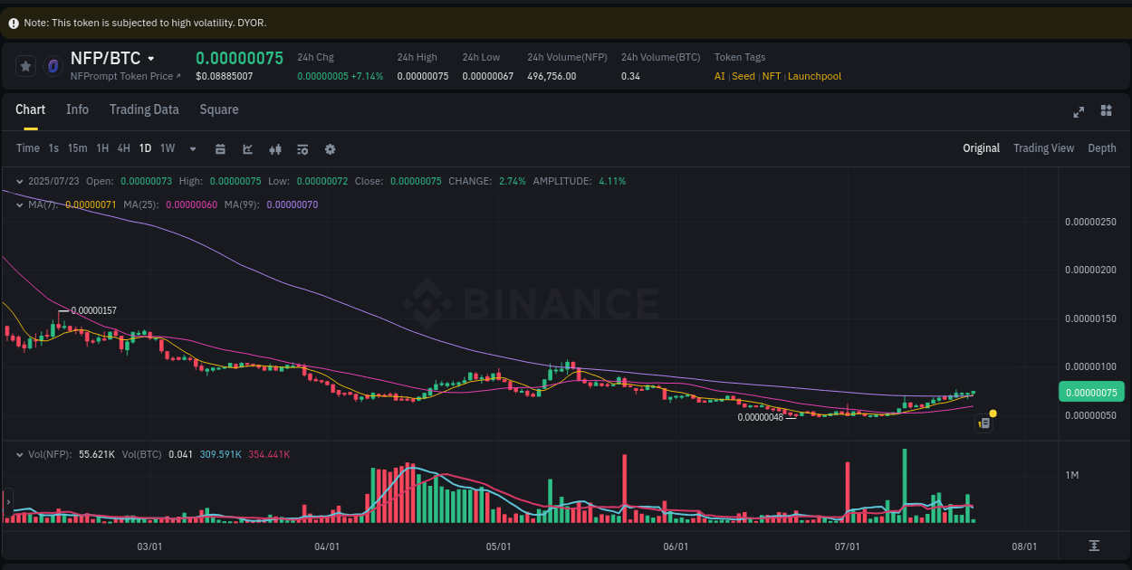The width and height of the screenshot is (1132, 570).
Task: Collapse the MA(7) moving average row
Action: [x=19, y=205]
